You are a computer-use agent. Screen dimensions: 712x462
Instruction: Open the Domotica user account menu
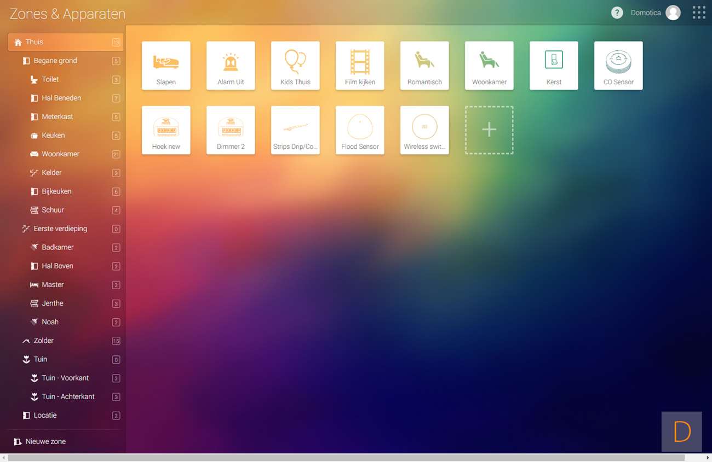point(655,13)
